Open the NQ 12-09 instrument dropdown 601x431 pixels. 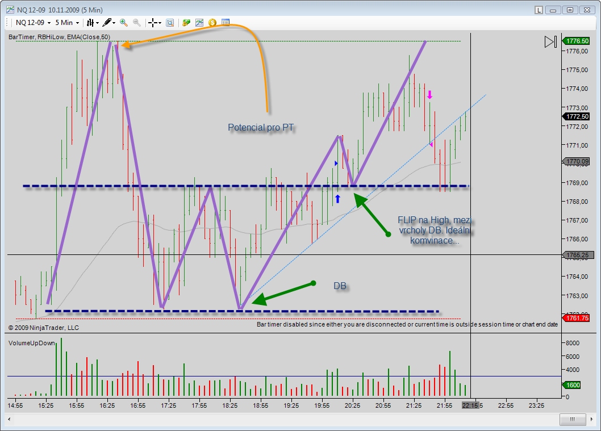click(33, 23)
